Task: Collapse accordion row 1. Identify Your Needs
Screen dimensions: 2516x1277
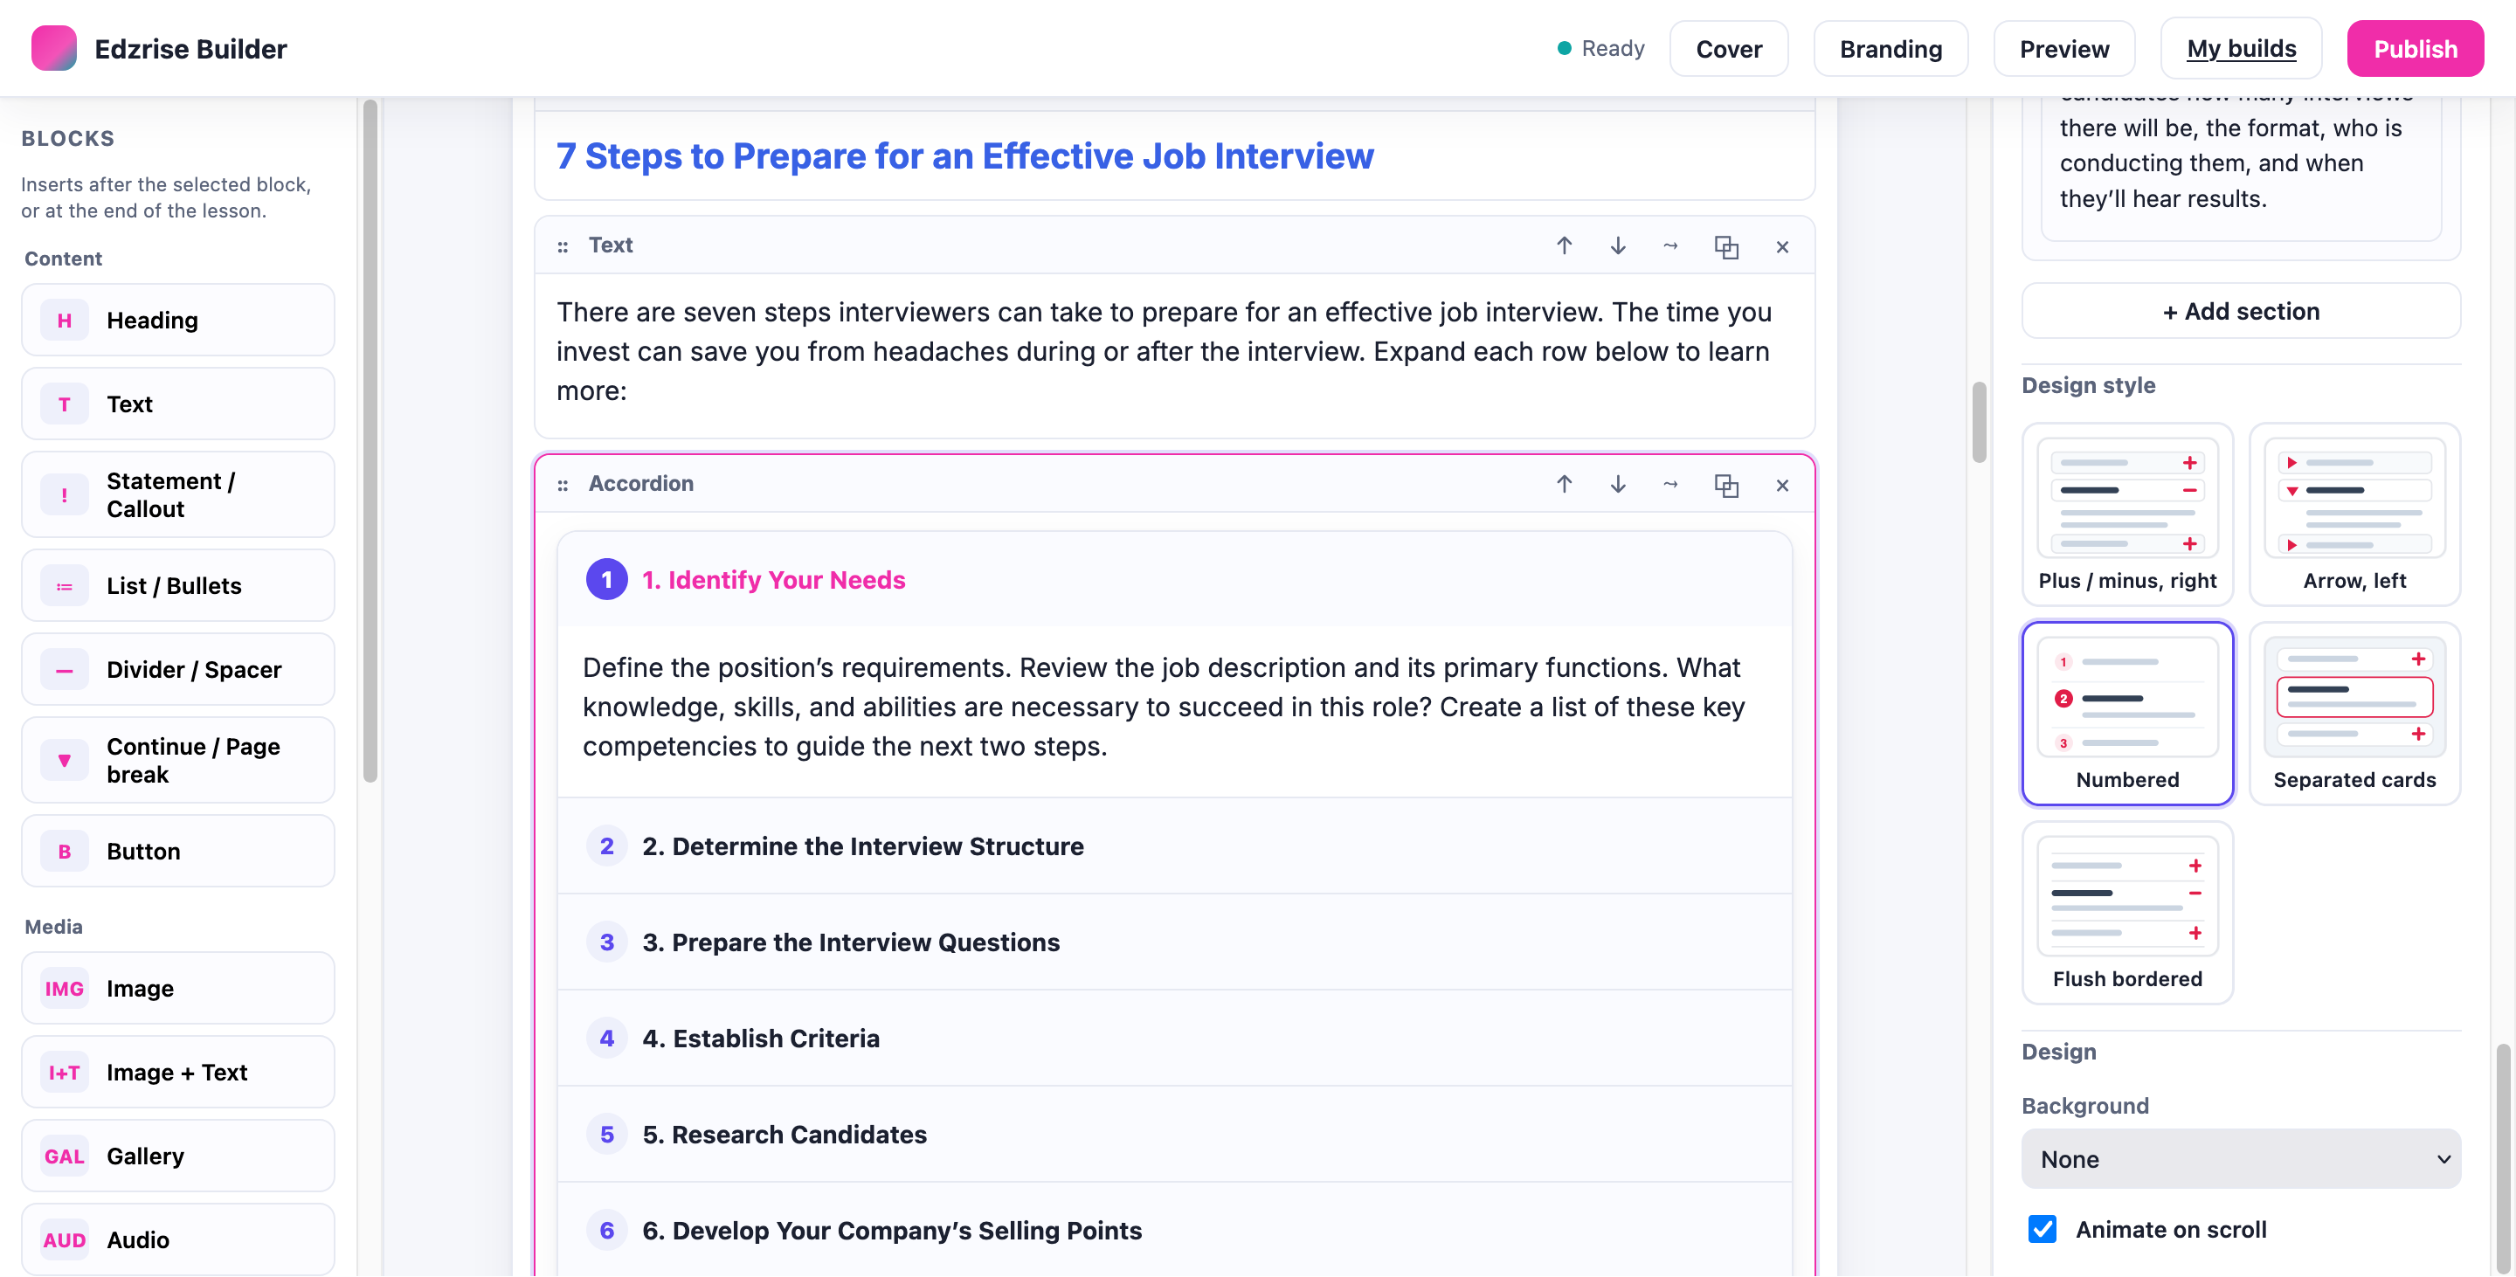Action: pos(1174,580)
